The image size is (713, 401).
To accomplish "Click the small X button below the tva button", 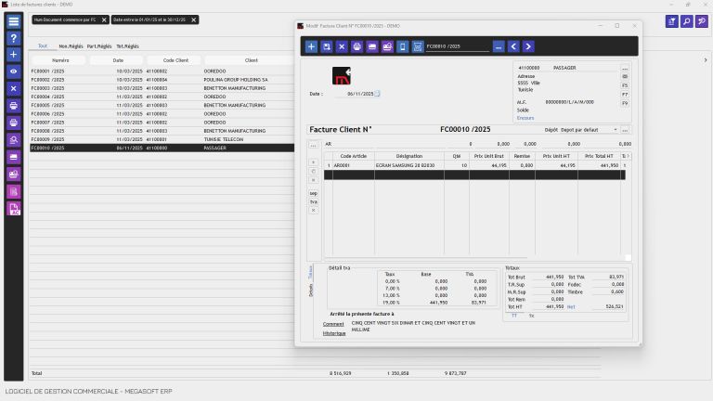I will click(x=313, y=211).
